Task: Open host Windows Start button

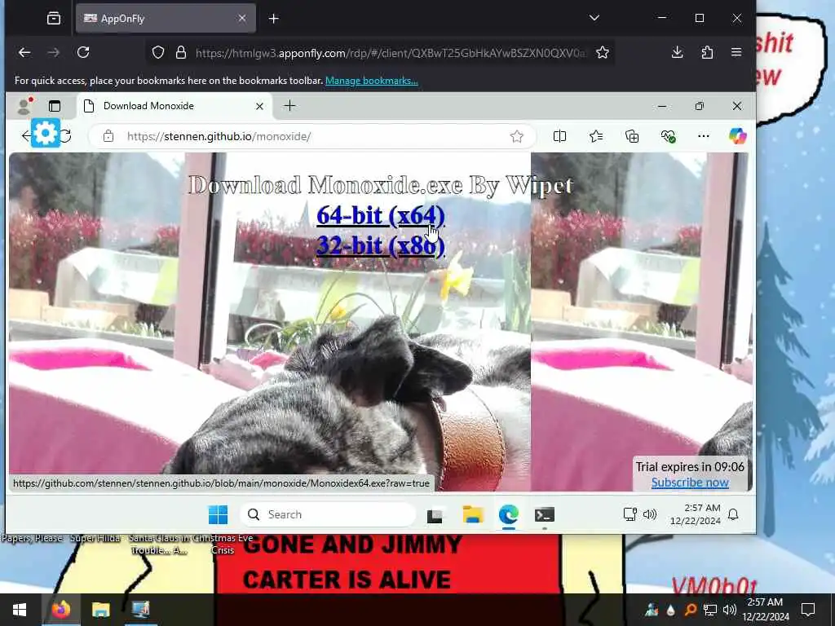Action: tap(20, 610)
